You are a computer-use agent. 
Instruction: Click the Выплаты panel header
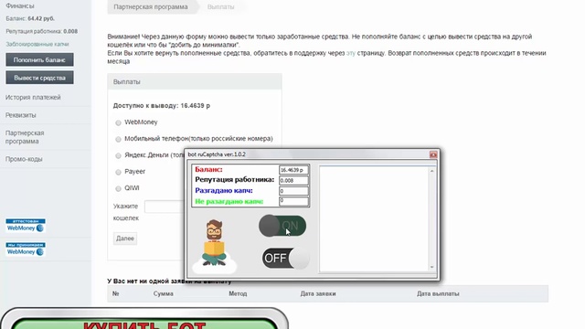(x=195, y=81)
